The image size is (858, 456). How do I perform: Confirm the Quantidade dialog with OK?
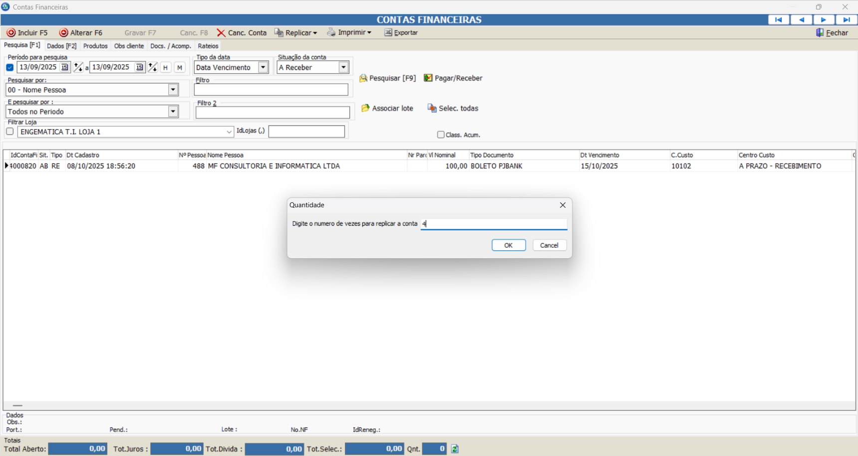pyautogui.click(x=508, y=245)
